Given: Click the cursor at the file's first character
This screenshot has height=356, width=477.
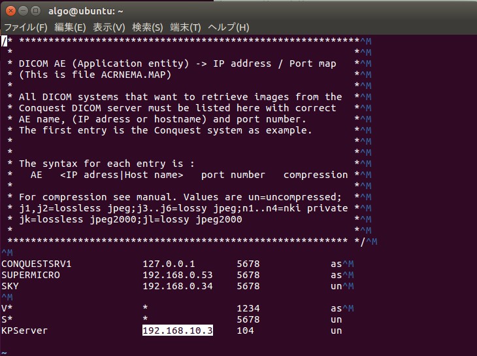Looking at the screenshot, I should coord(4,41).
